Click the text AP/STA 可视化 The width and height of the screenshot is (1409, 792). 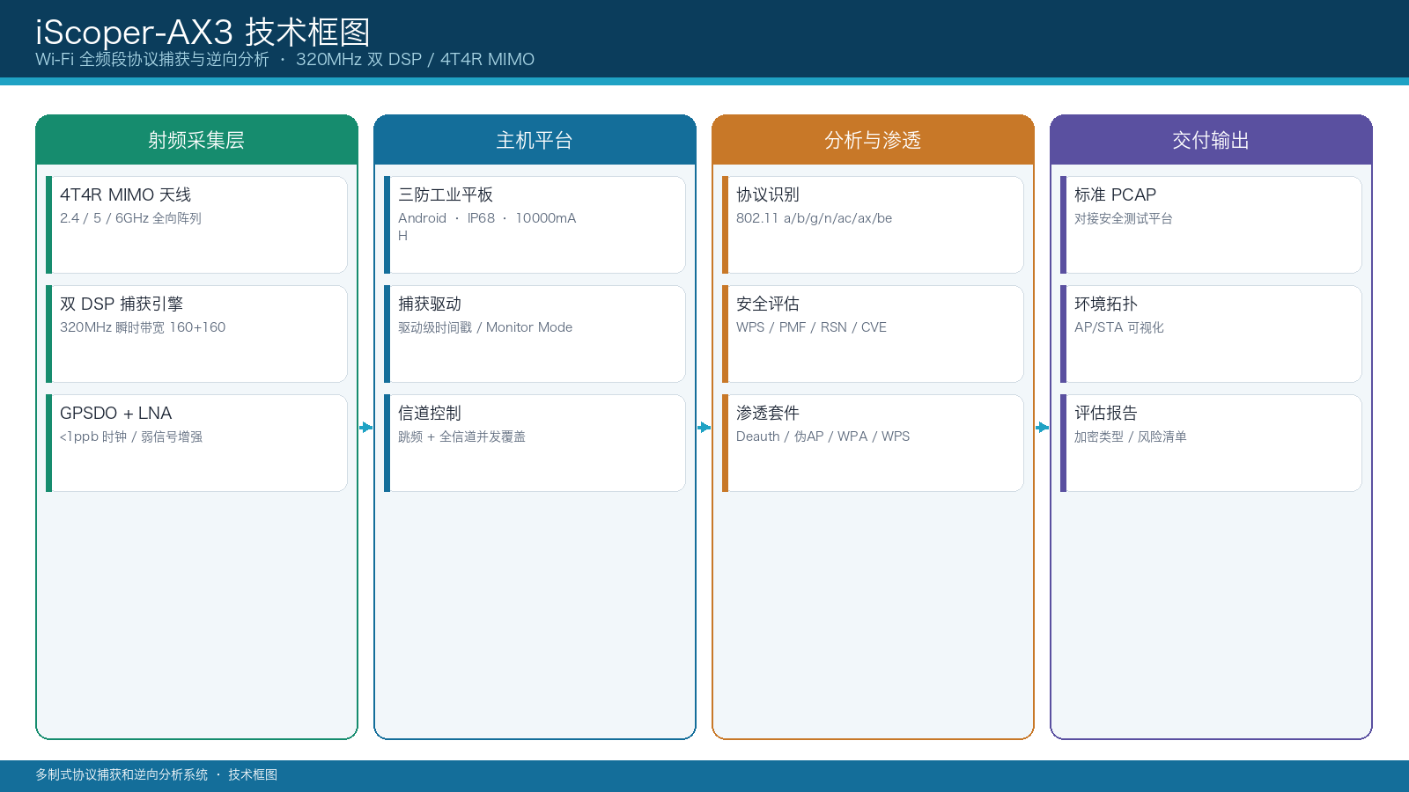pos(1119,327)
